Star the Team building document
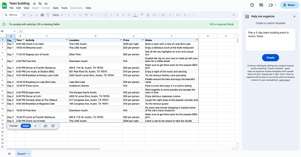301x157 pixels. click(34, 4)
